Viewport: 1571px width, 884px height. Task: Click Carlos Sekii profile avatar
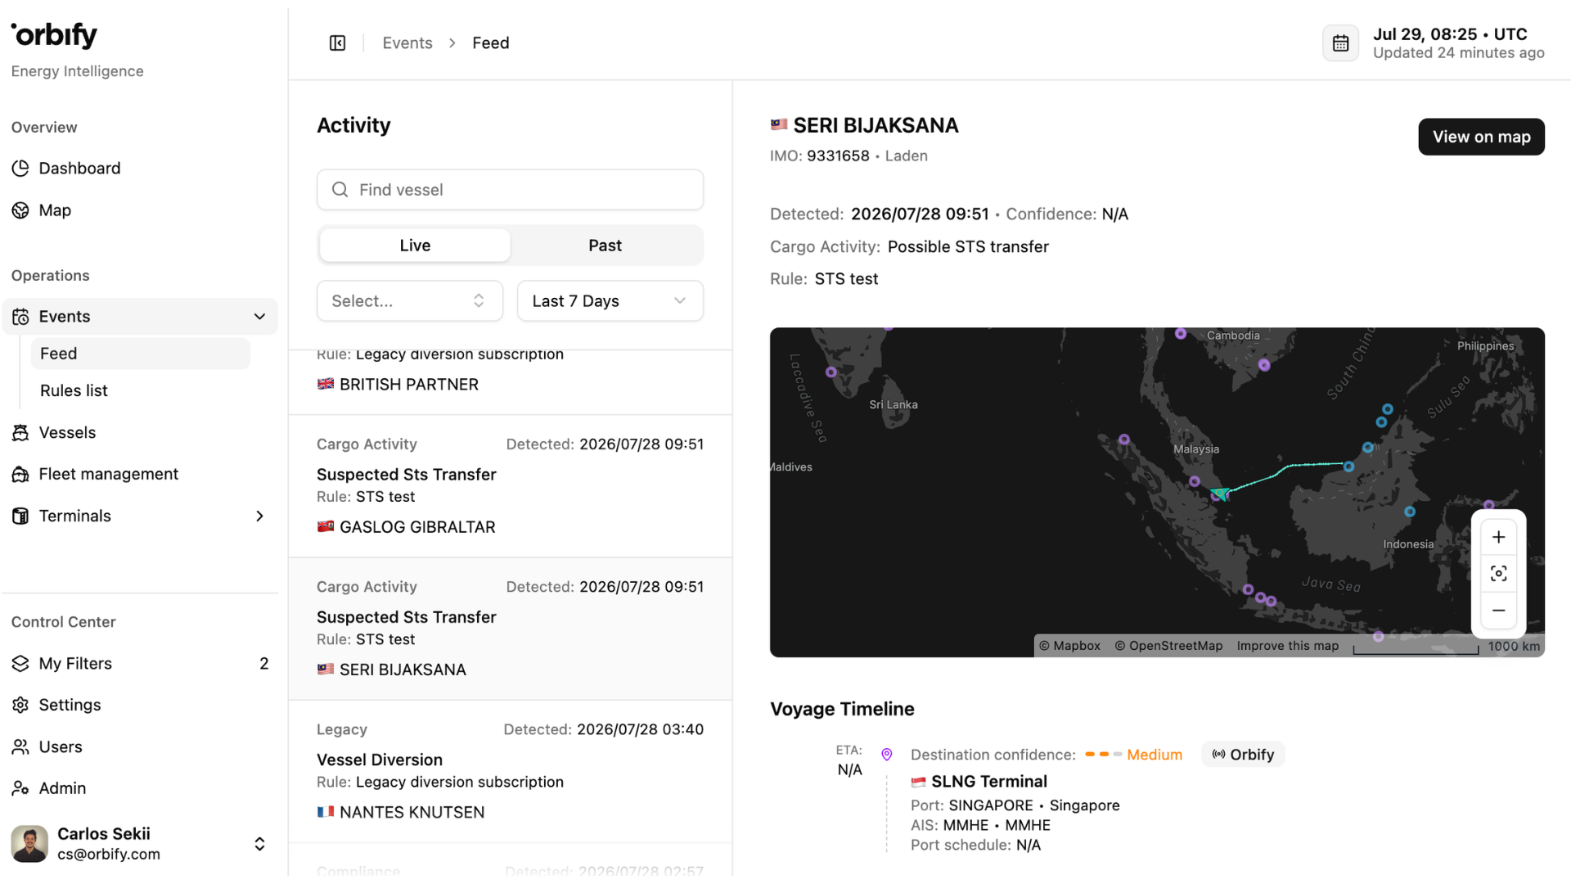(29, 844)
